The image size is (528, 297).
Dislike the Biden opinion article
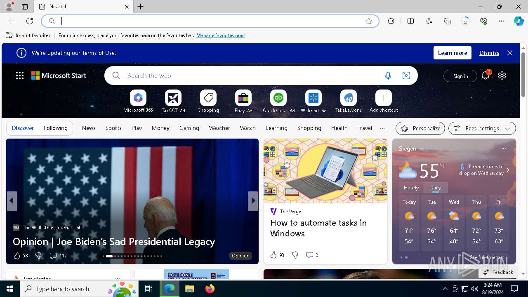[38, 256]
